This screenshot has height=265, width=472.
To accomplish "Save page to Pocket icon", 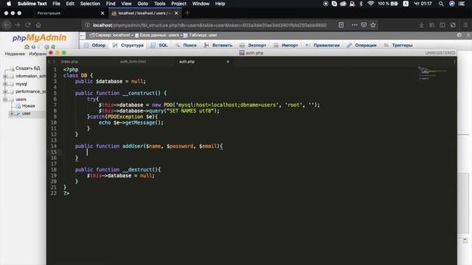I will pyautogui.click(x=364, y=25).
